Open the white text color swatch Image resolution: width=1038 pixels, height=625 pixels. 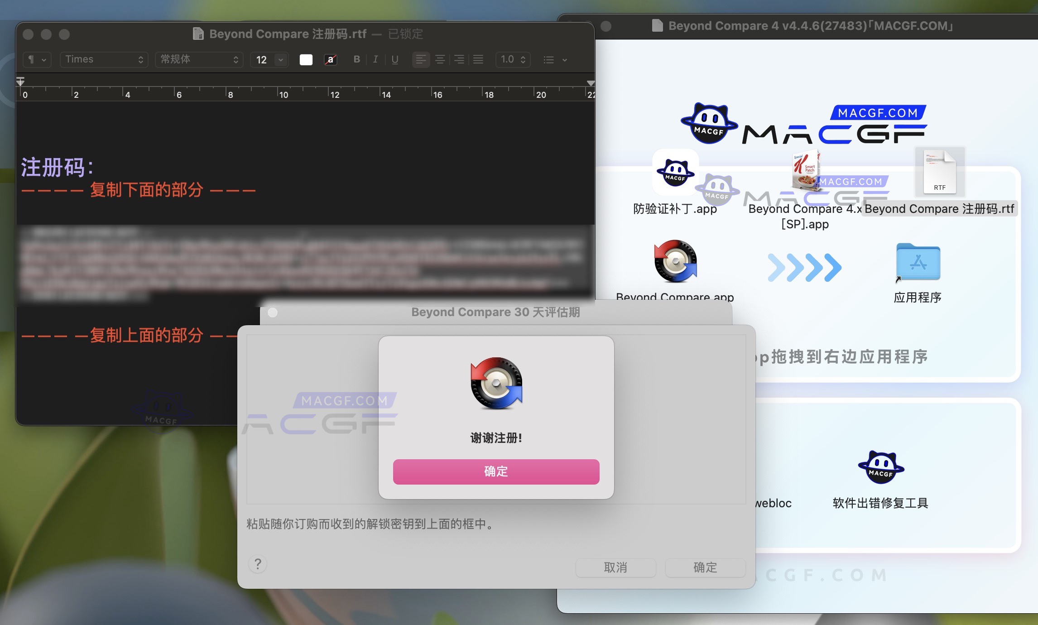pos(306,59)
